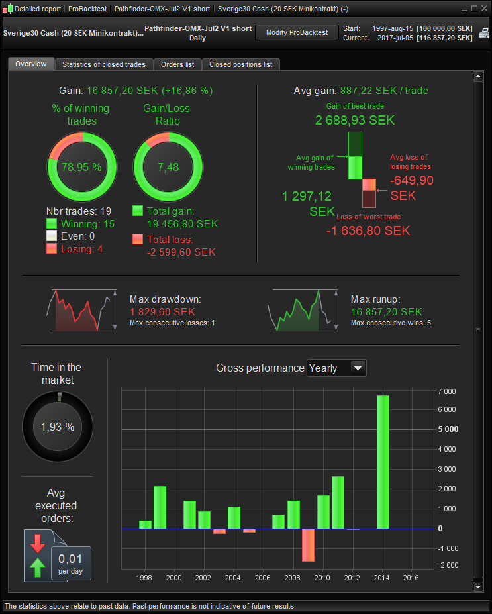Click the Gain/Loss Ratio donut chart
This screenshot has width=492, height=614.
click(168, 167)
